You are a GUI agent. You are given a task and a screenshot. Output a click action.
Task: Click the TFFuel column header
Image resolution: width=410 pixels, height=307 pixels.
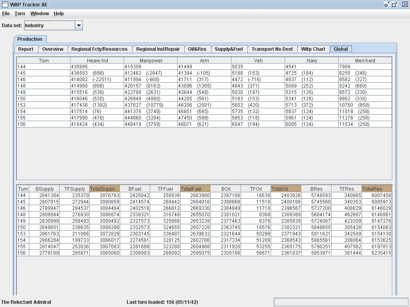coord(165,189)
